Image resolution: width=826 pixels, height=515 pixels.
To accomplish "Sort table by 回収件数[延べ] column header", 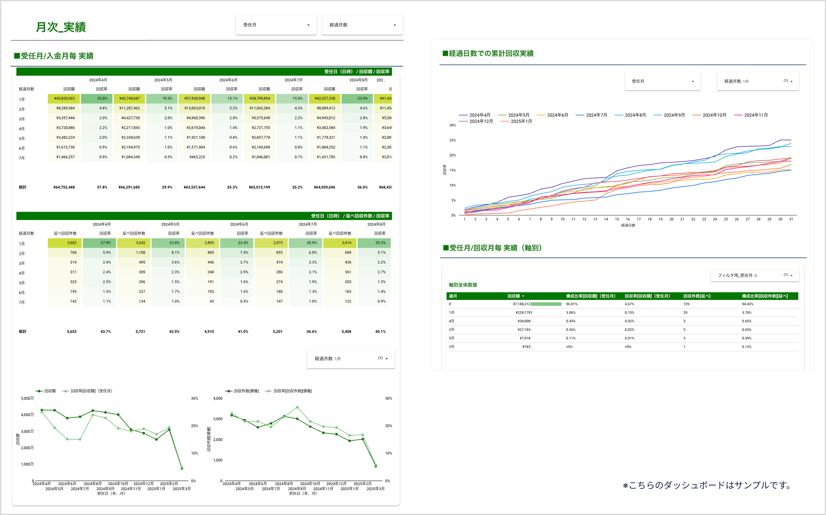I will pos(697,296).
